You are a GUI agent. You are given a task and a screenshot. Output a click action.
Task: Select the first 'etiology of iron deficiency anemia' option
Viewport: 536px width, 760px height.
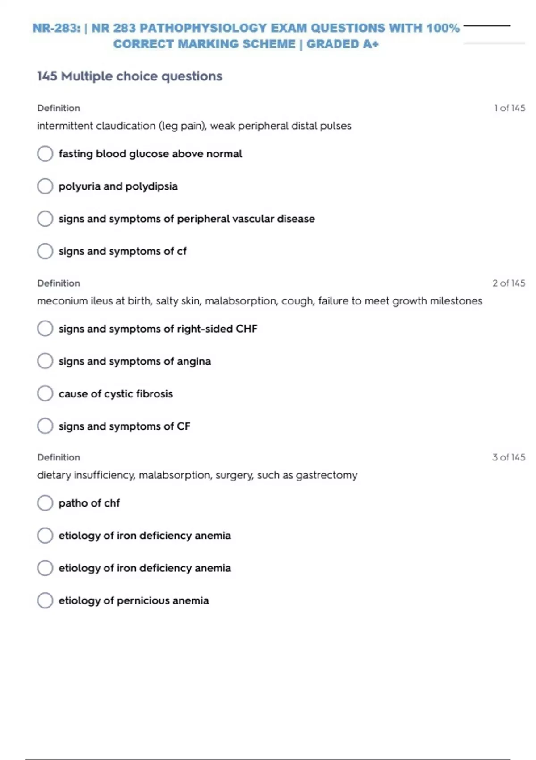coord(45,536)
